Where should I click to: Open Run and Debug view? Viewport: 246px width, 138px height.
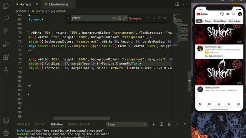click(x=6, y=44)
